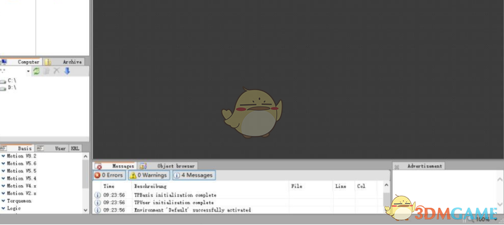Select the C:\ drive icon

click(3, 81)
